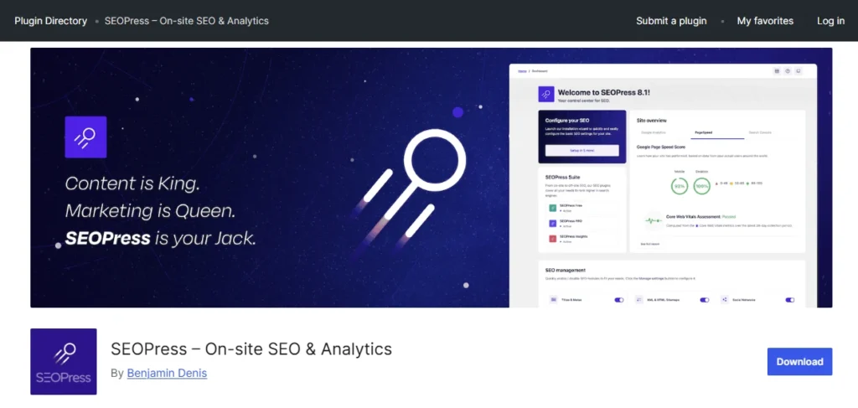Screen dimensions: 858x408
Task: Click "Setup in 5 mins!" button in banner dashboard
Action: [x=582, y=151]
